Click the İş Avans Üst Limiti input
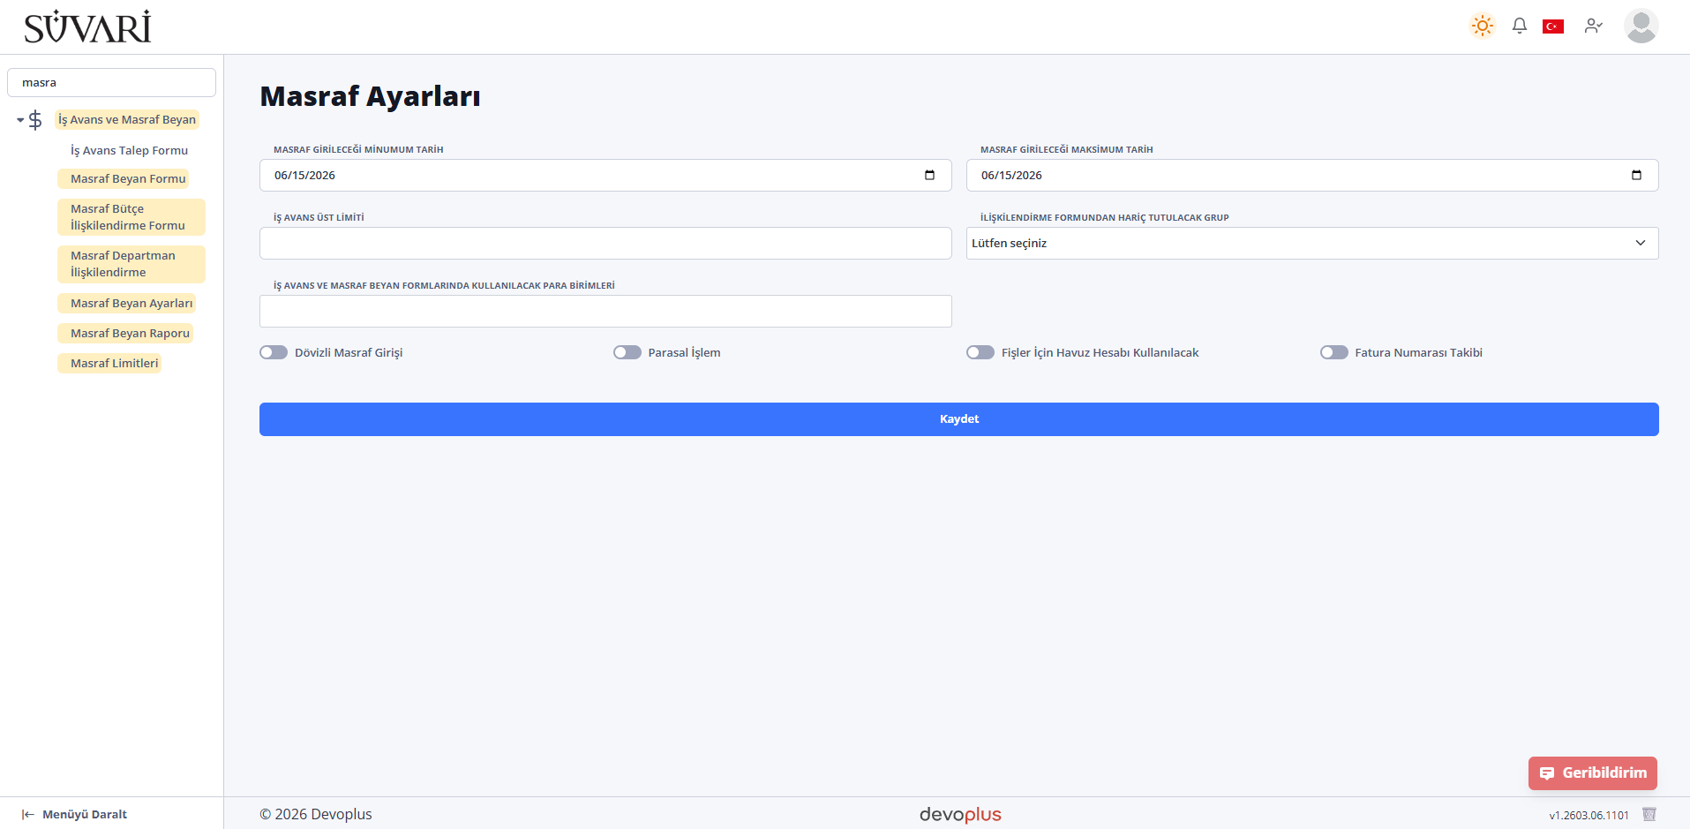This screenshot has height=829, width=1690. point(605,243)
